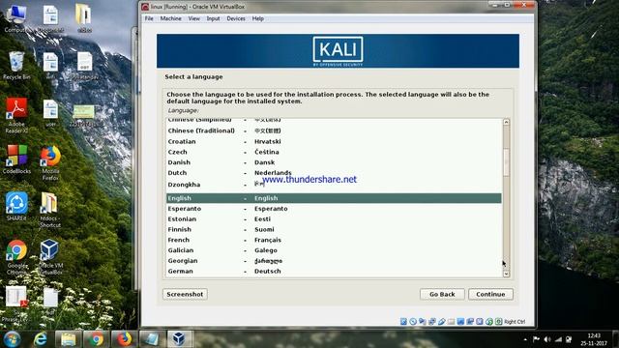Open the View menu

193,18
